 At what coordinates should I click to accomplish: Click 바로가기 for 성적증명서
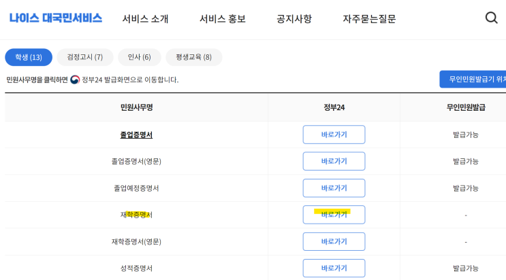click(x=334, y=268)
